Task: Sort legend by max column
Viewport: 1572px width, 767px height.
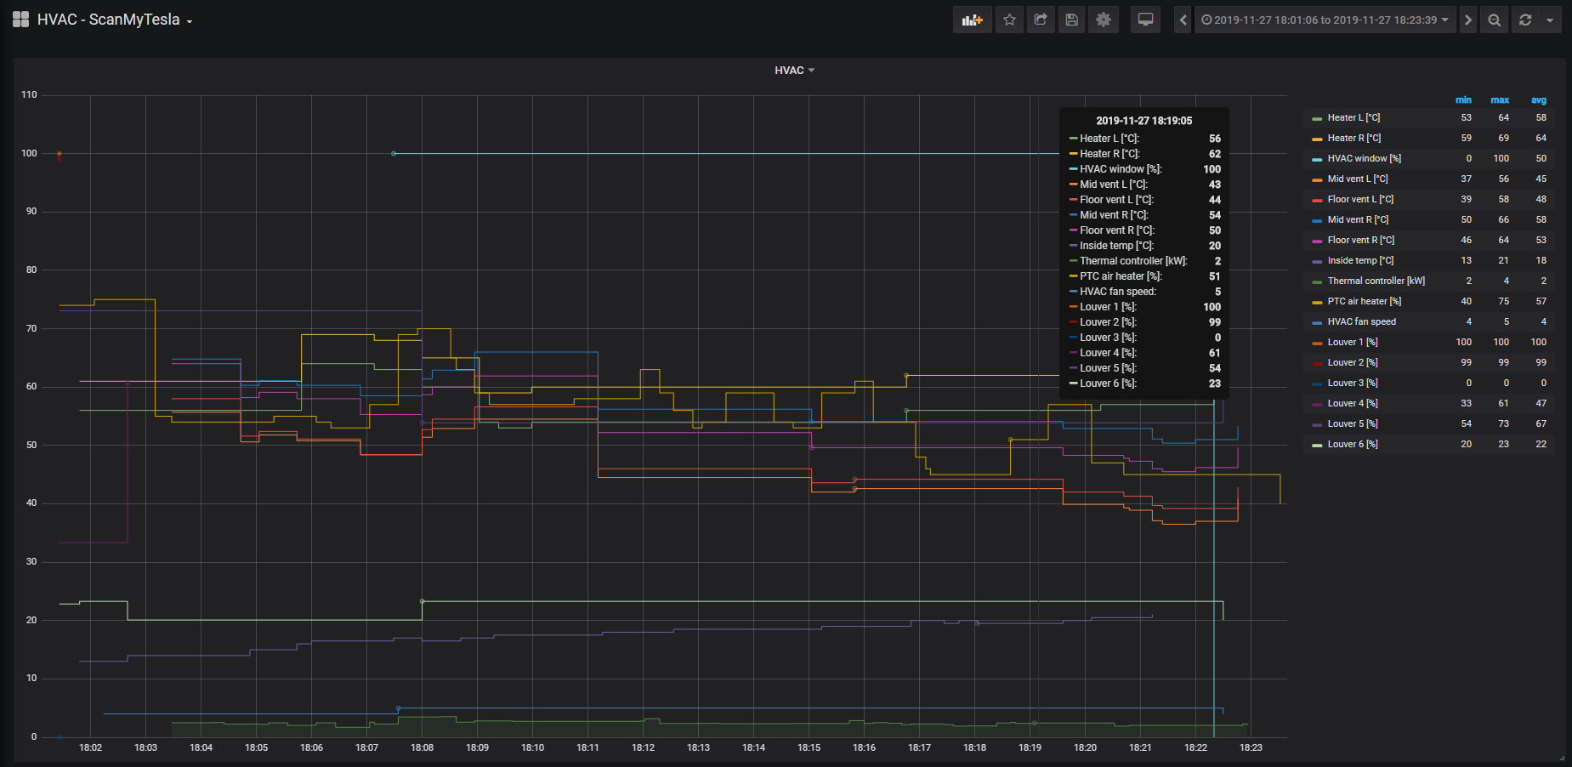Action: click(1500, 99)
